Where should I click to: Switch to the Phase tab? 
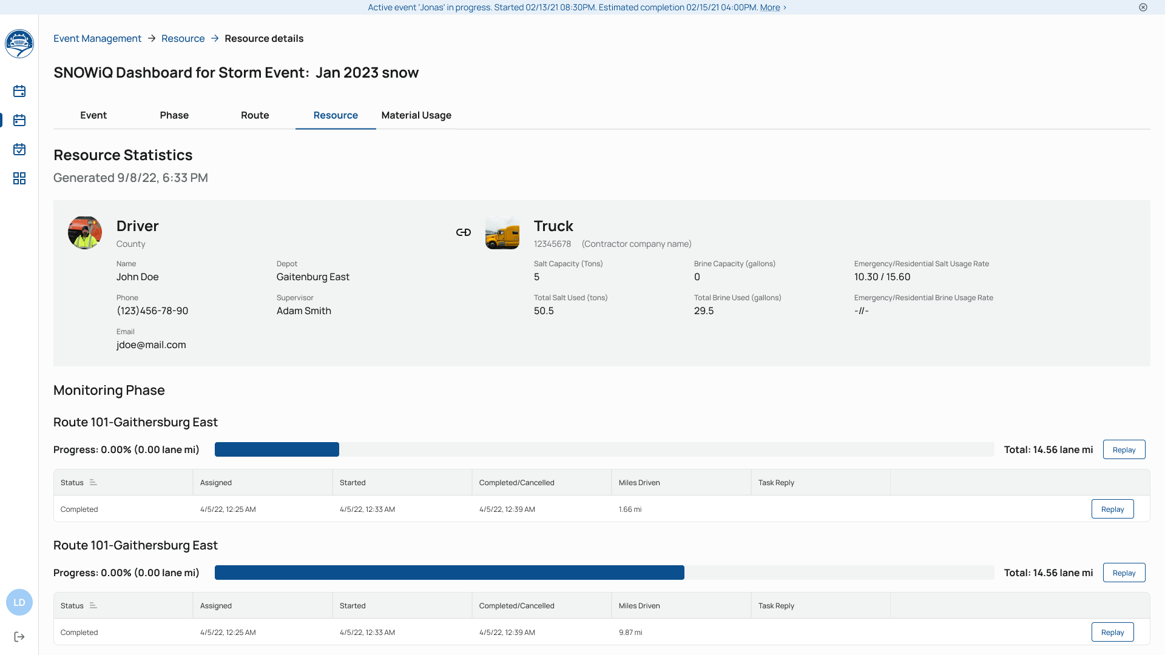click(x=174, y=115)
